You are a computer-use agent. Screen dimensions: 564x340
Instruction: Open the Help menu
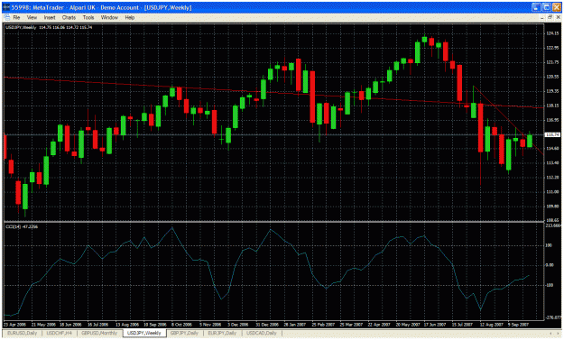pos(129,17)
